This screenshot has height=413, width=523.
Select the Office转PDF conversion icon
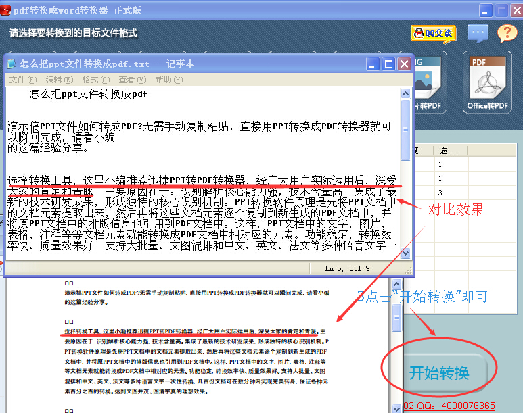click(487, 82)
